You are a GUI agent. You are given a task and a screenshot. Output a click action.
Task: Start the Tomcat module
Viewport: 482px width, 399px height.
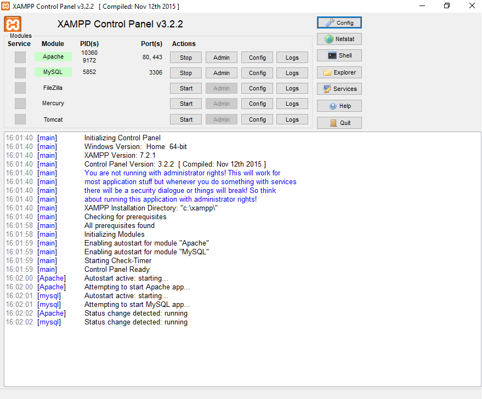click(186, 119)
